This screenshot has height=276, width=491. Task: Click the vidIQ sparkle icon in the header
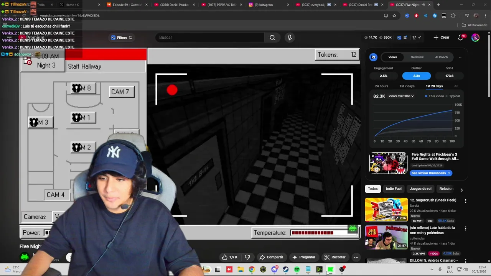coord(419,38)
